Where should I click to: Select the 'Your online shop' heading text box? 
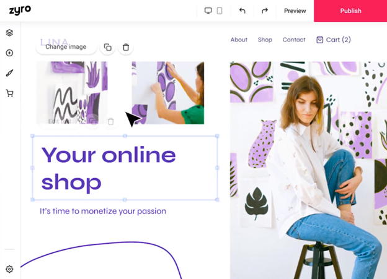pyautogui.click(x=125, y=168)
